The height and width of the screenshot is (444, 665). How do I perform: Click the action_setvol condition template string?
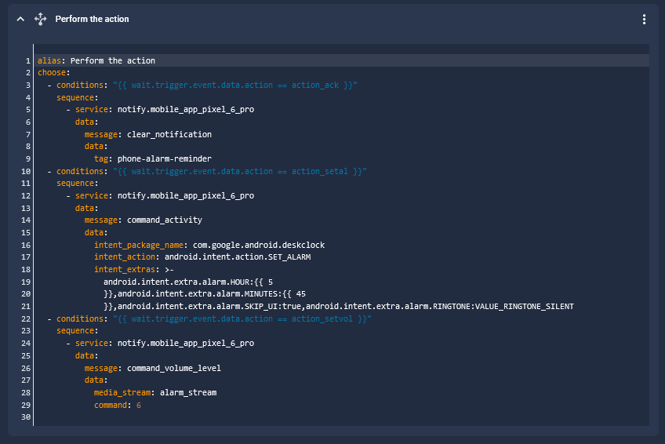point(242,318)
